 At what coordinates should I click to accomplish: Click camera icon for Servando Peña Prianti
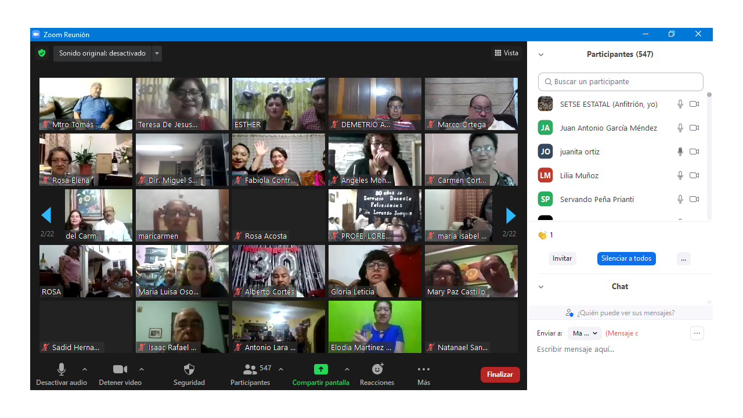pyautogui.click(x=694, y=199)
